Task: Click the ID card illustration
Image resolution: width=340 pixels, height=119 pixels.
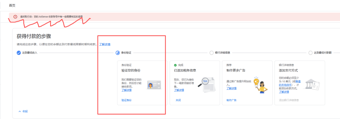Action: pos(154,85)
